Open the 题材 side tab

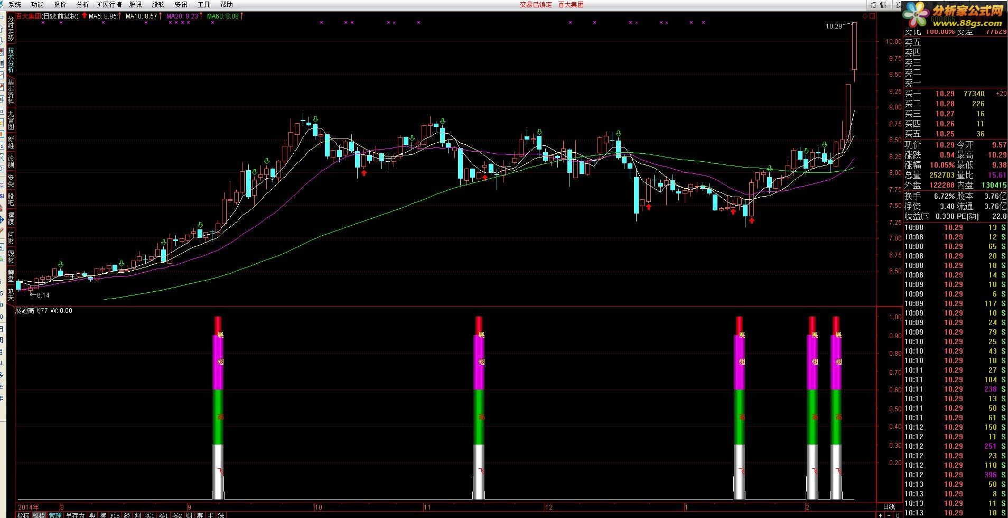(x=10, y=256)
